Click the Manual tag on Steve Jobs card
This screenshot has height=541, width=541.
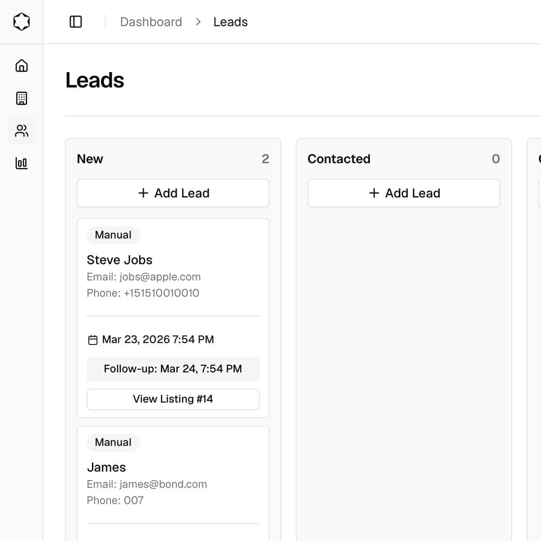click(x=113, y=235)
